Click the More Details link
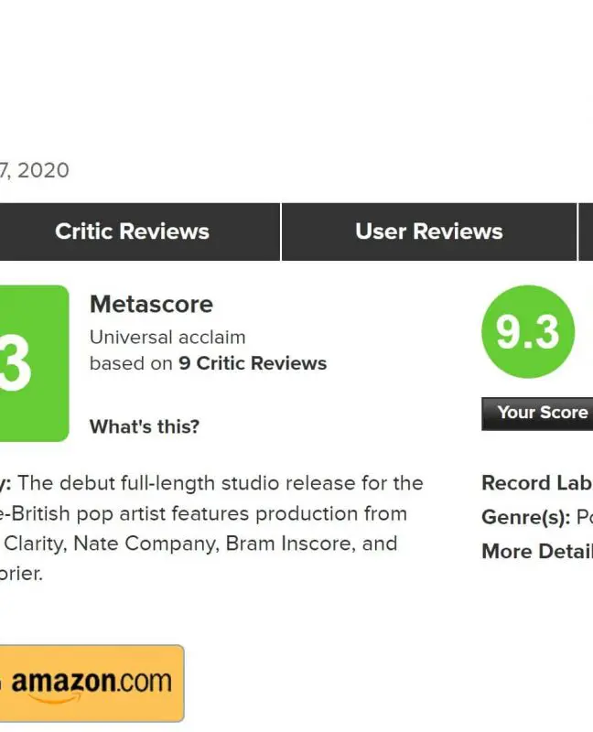The height and width of the screenshot is (732, 593). (537, 551)
